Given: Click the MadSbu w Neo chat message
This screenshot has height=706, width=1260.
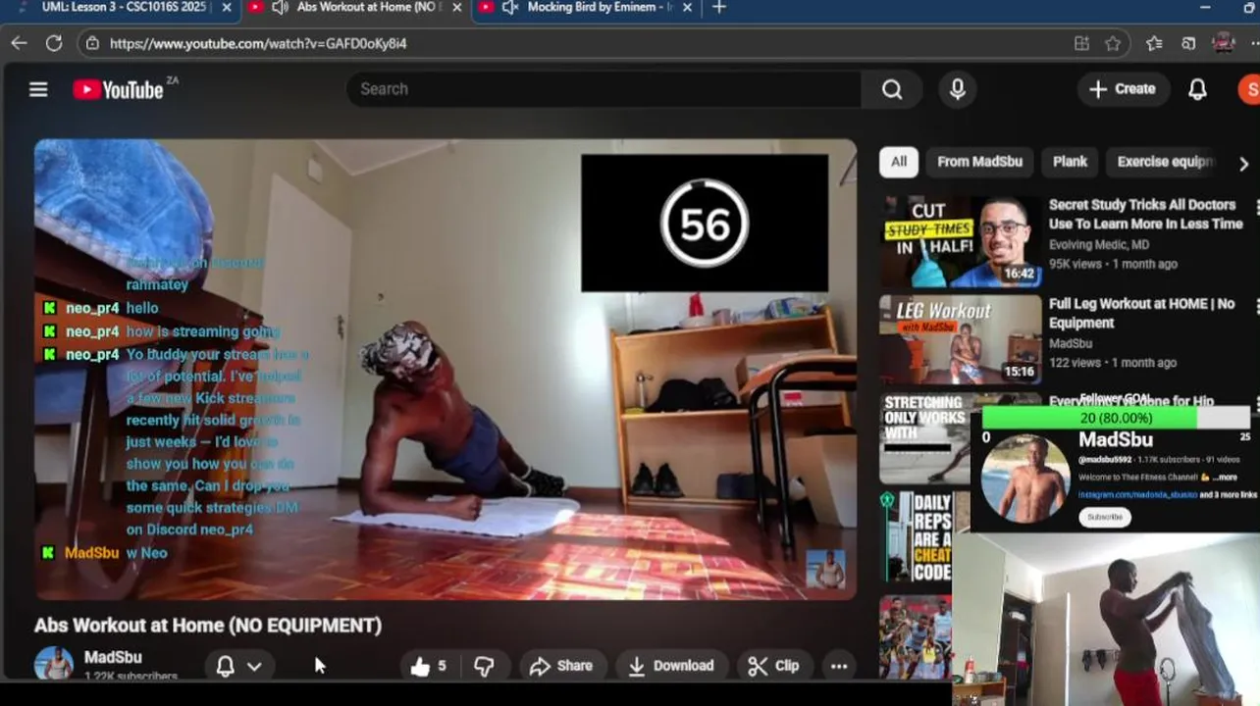Looking at the screenshot, I should (106, 553).
